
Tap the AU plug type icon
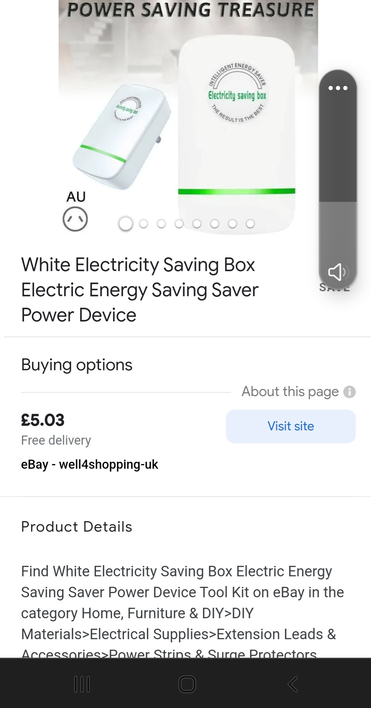pyautogui.click(x=75, y=219)
